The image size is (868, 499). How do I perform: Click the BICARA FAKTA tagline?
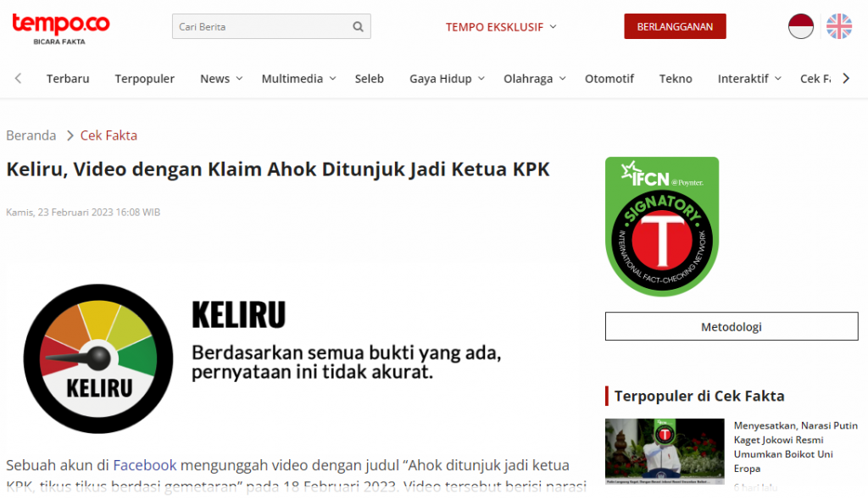click(59, 42)
